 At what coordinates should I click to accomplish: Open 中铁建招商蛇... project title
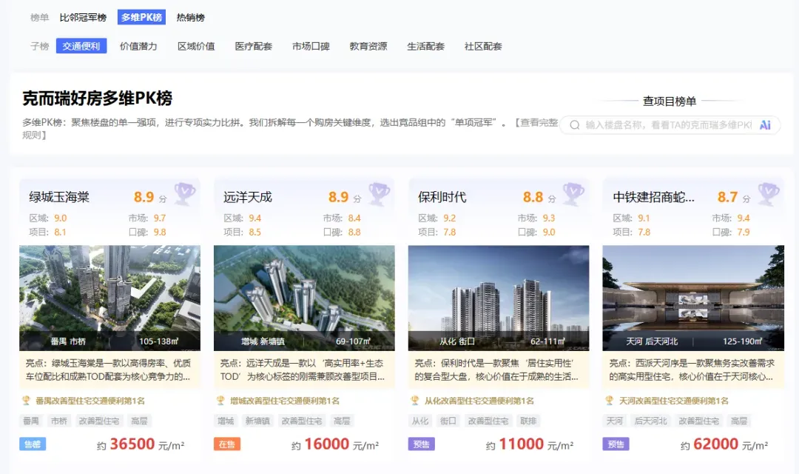[653, 197]
